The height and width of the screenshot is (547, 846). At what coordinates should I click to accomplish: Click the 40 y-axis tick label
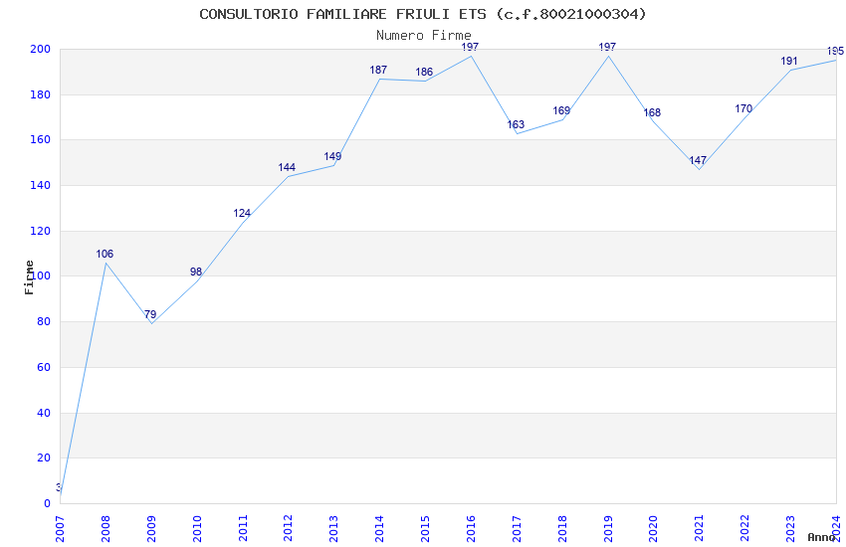coord(43,414)
